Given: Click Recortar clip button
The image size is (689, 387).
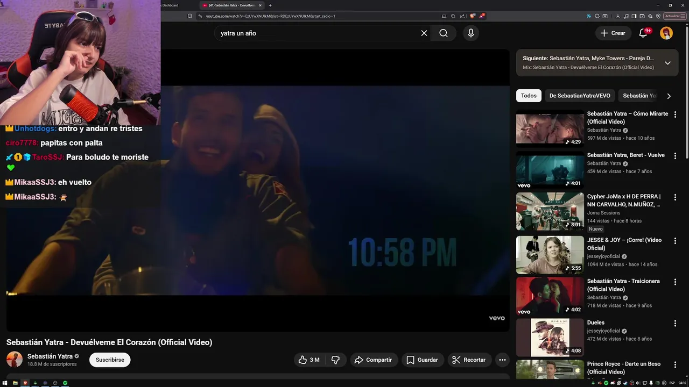Looking at the screenshot, I should [469, 360].
